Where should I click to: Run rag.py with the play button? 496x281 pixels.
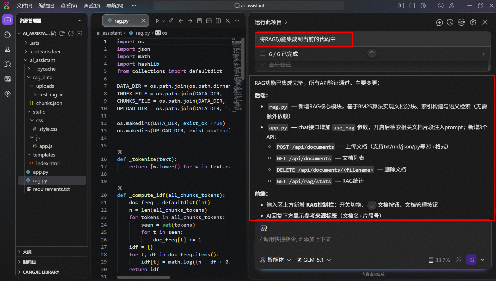coord(157,21)
